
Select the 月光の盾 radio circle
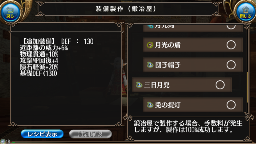click(231, 45)
